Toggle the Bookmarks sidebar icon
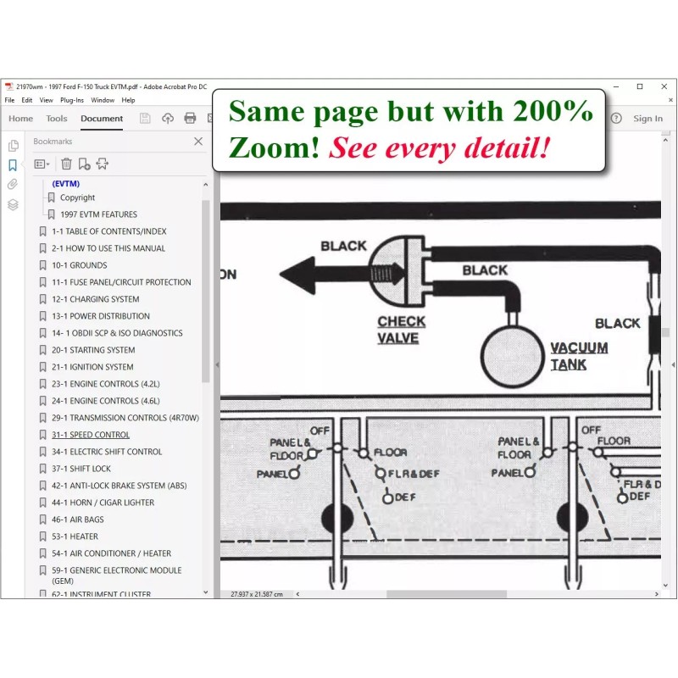678x678 pixels. (x=13, y=165)
